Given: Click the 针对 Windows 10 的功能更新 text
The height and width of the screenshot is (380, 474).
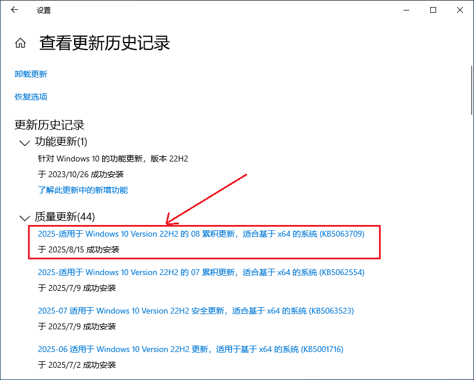Looking at the screenshot, I should tap(113, 159).
